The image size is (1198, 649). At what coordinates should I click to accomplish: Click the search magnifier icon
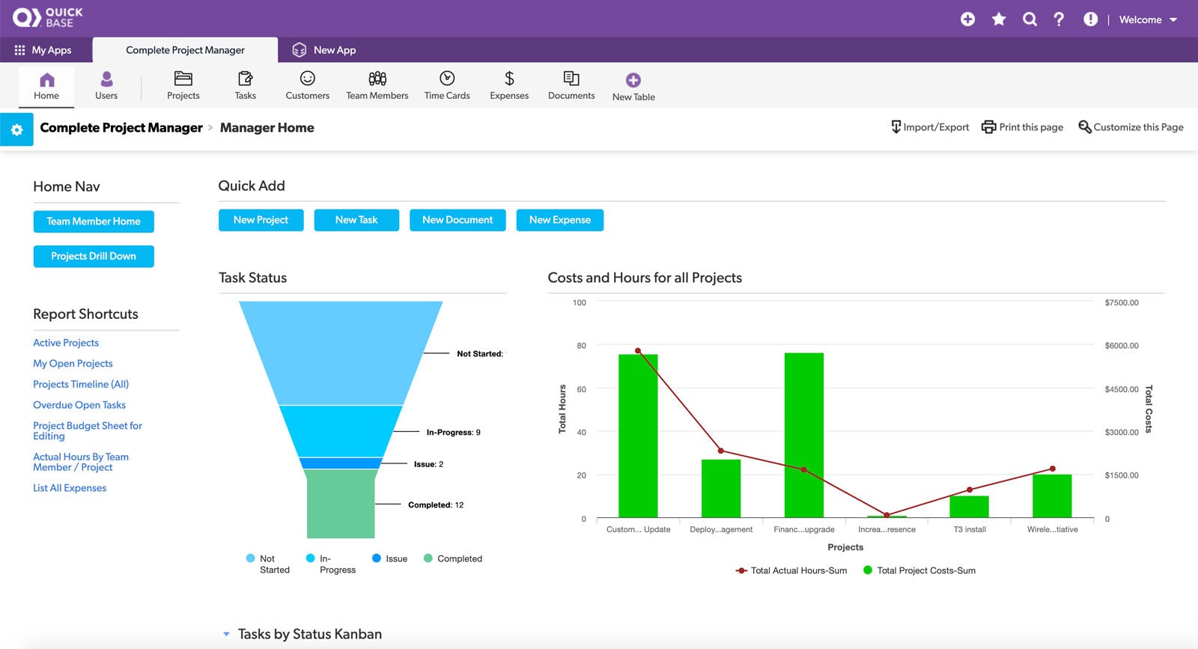1030,19
